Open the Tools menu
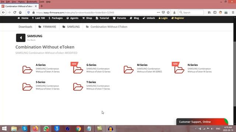The height and width of the screenshot is (132, 236). coord(42,1)
